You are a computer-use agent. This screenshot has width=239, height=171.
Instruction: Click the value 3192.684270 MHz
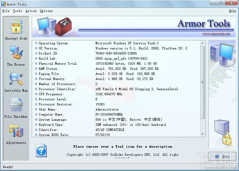[109, 94]
